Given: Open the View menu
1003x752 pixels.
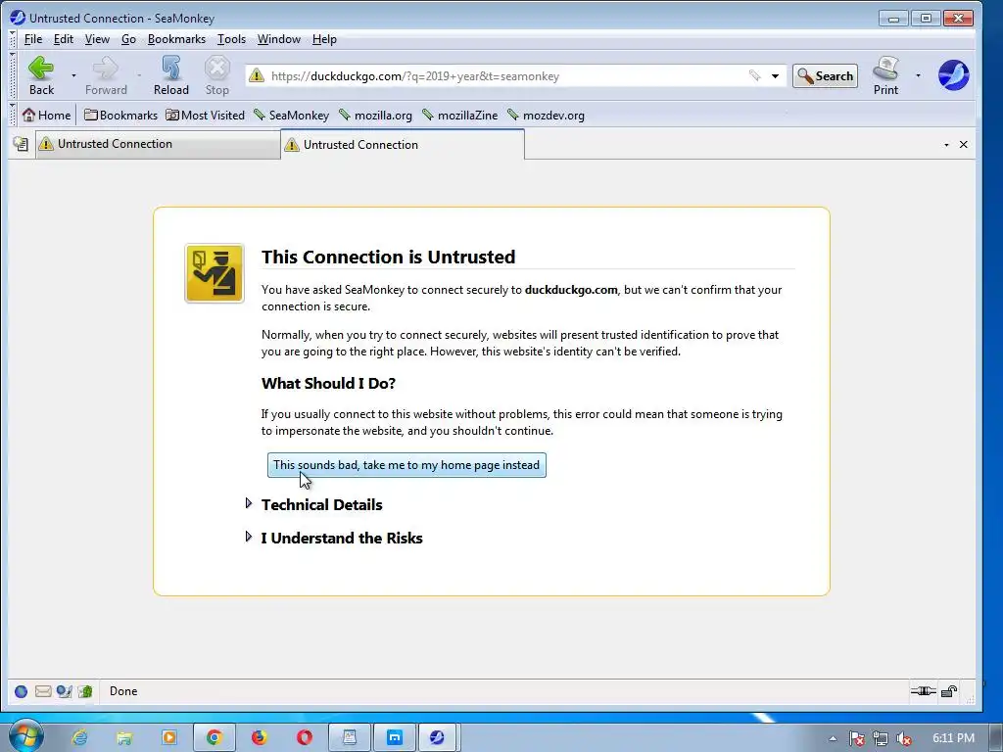Looking at the screenshot, I should click(x=97, y=39).
